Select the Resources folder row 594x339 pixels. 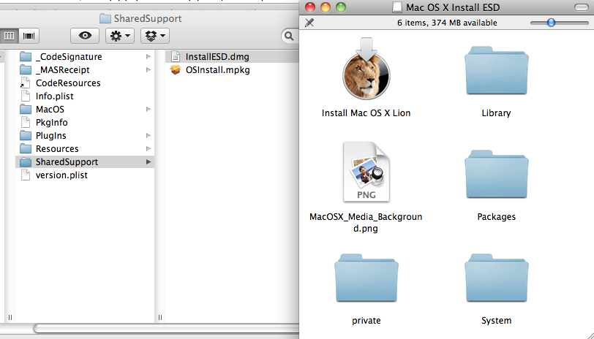(x=85, y=149)
